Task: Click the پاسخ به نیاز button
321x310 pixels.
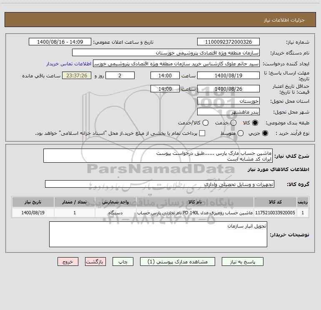Action: pos(242,262)
